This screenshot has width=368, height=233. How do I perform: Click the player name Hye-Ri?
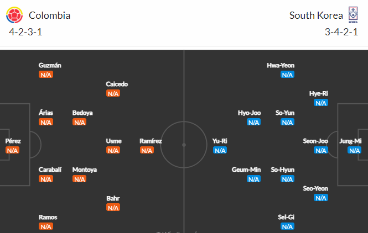[x=319, y=94]
